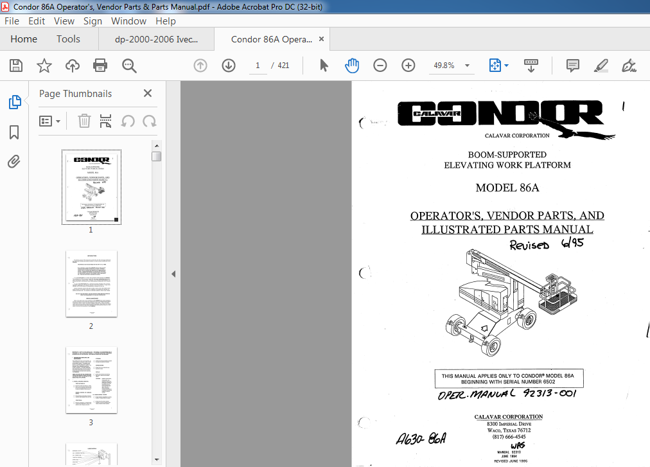
Task: Open the Window menu
Action: [x=128, y=21]
